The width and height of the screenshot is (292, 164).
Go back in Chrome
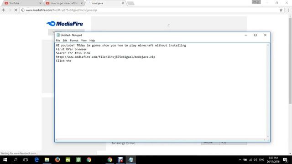pos(4,10)
